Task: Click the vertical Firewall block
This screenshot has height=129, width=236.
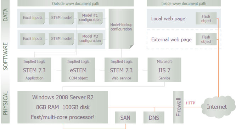Action: point(178,107)
